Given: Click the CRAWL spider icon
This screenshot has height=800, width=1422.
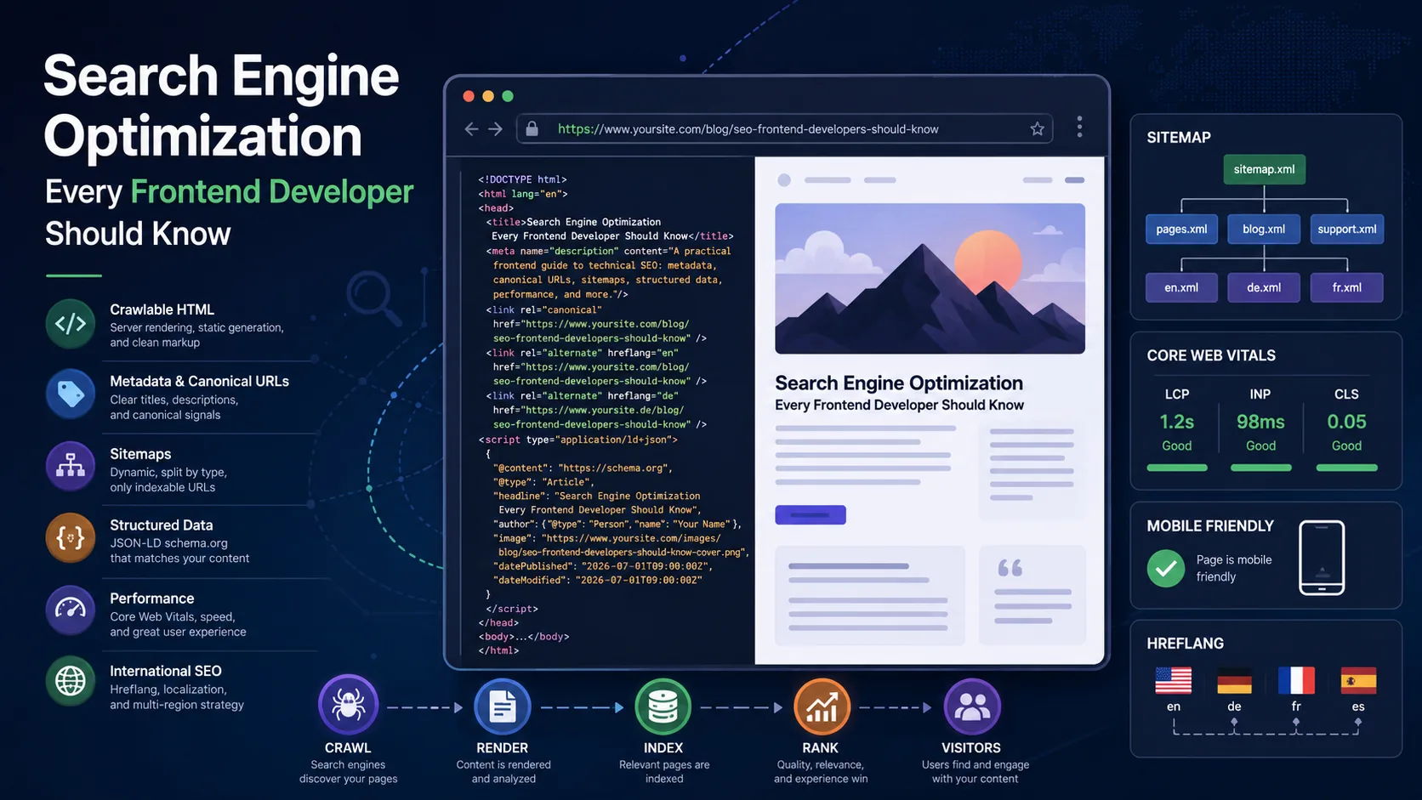Looking at the screenshot, I should [x=348, y=705].
